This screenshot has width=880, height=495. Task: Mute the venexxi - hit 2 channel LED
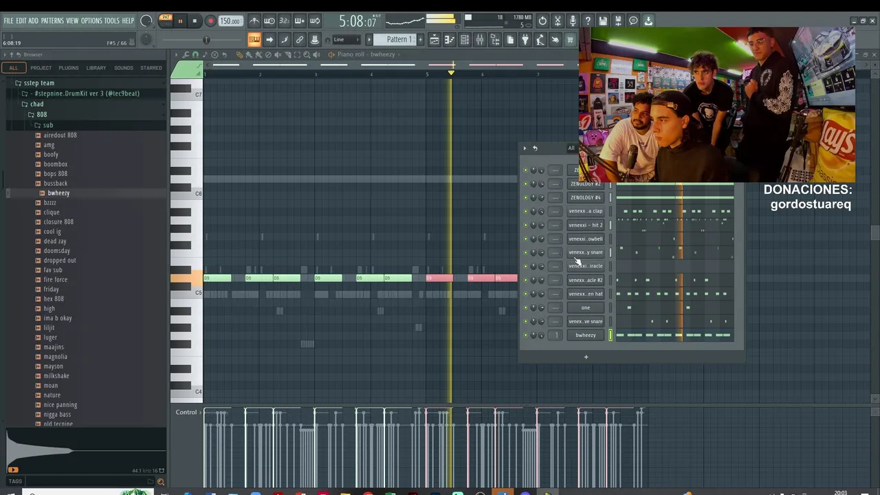pyautogui.click(x=526, y=225)
